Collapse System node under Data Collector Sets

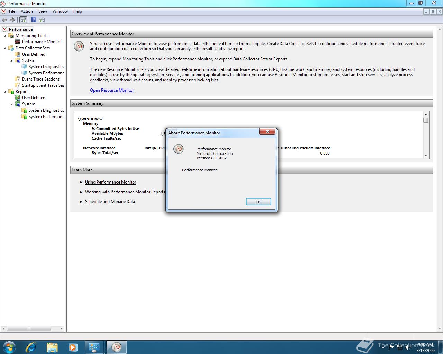pos(11,61)
